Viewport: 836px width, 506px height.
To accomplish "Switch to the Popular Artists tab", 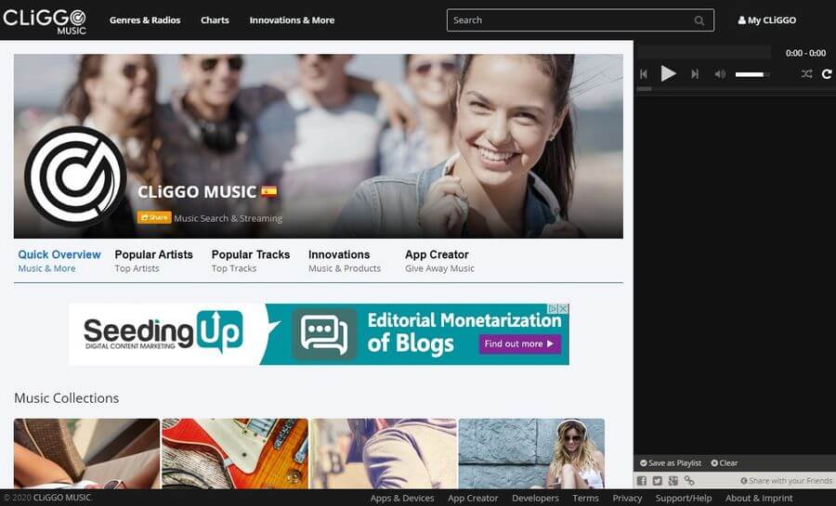I will tap(153, 260).
